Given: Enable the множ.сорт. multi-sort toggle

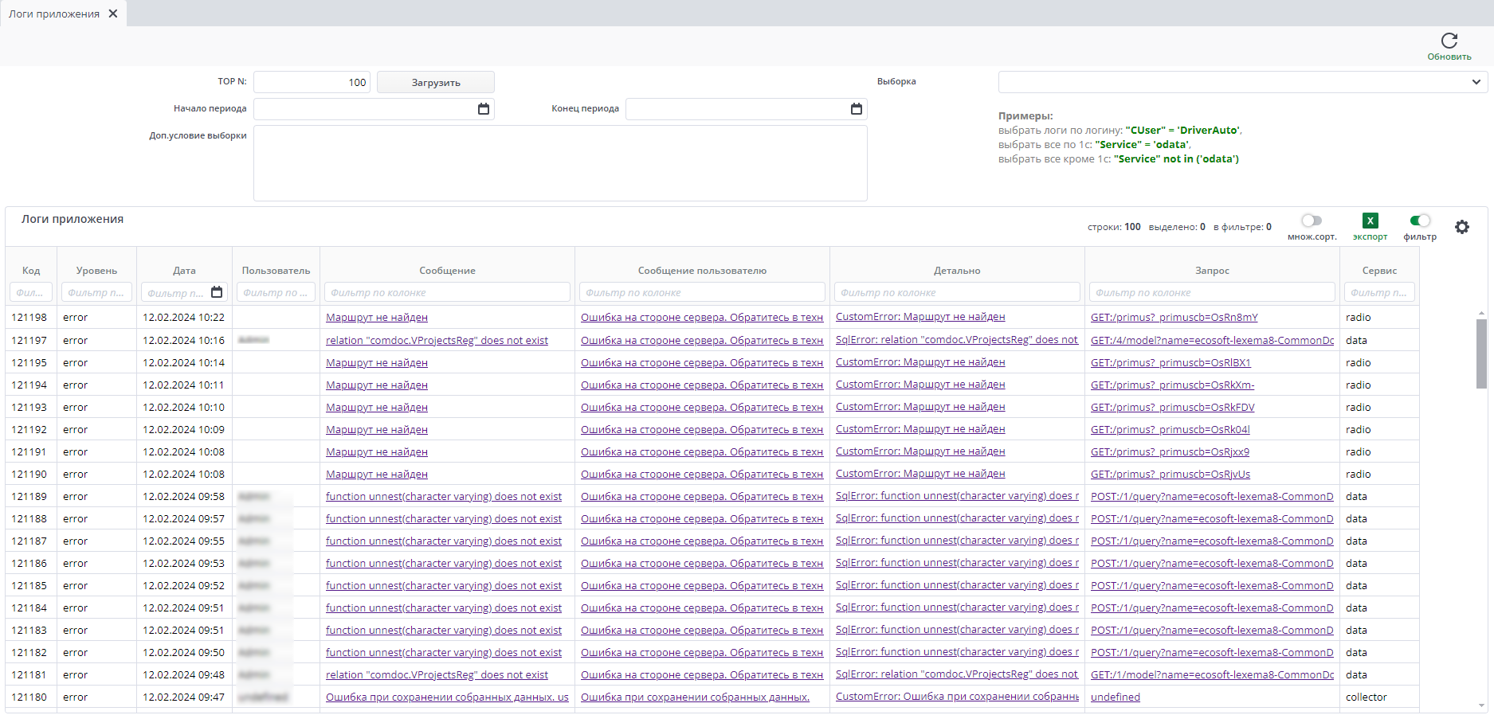Looking at the screenshot, I should (1311, 221).
